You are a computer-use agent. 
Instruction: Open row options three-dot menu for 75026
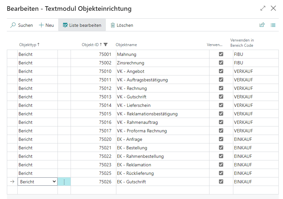(64, 182)
